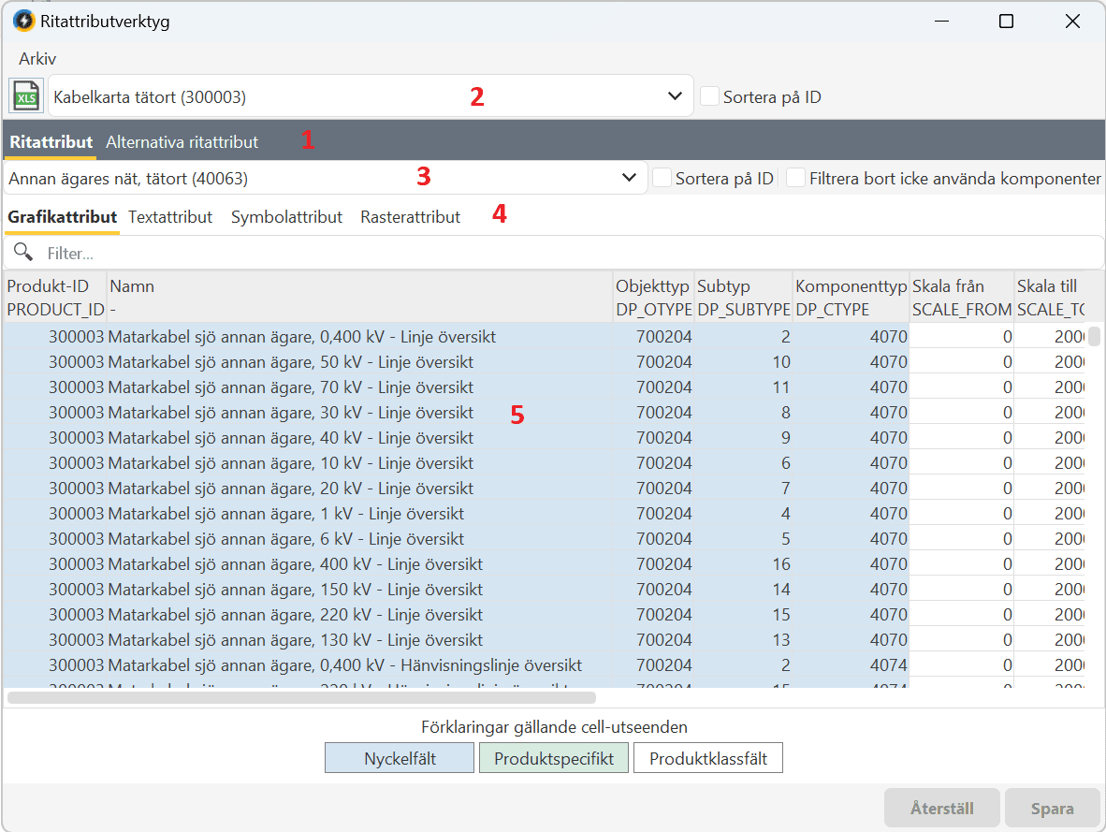Click the search magnifier icon in filter bar
Viewport: 1106px width, 832px height.
click(x=23, y=253)
